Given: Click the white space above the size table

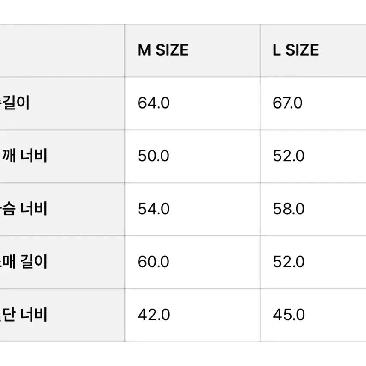Looking at the screenshot, I should point(183,12).
